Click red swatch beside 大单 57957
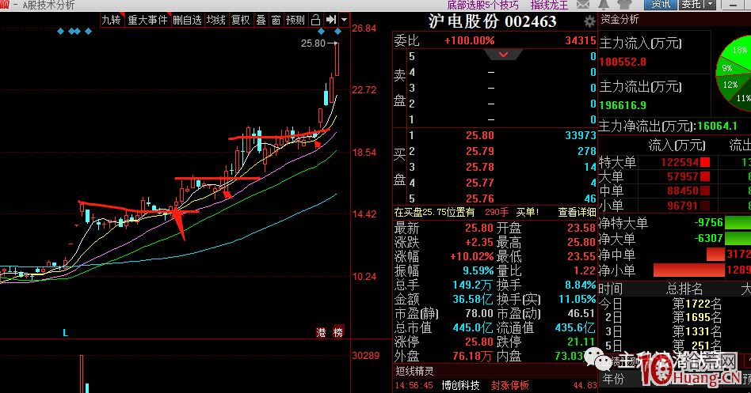Viewport: 751px width, 393px height. [x=704, y=177]
